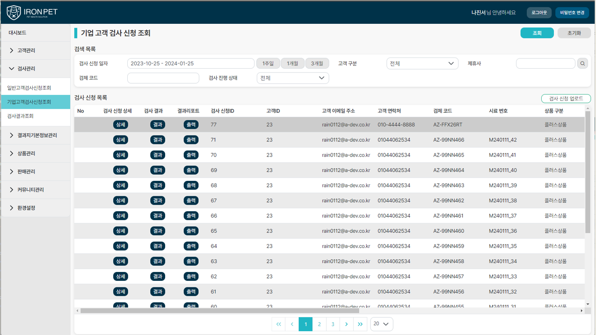The width and height of the screenshot is (596, 335).
Task: Go to the first page arrow
Action: 278,324
